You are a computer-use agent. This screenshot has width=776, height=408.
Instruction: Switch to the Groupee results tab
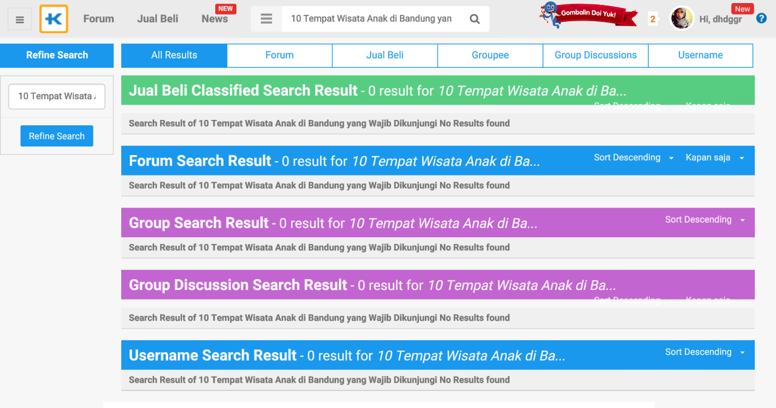(490, 55)
